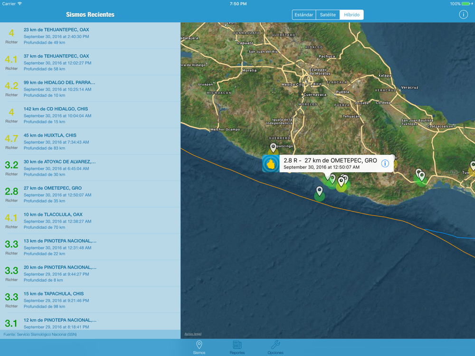Open the Aviso legal link
This screenshot has height=356, width=475.
tap(193, 334)
